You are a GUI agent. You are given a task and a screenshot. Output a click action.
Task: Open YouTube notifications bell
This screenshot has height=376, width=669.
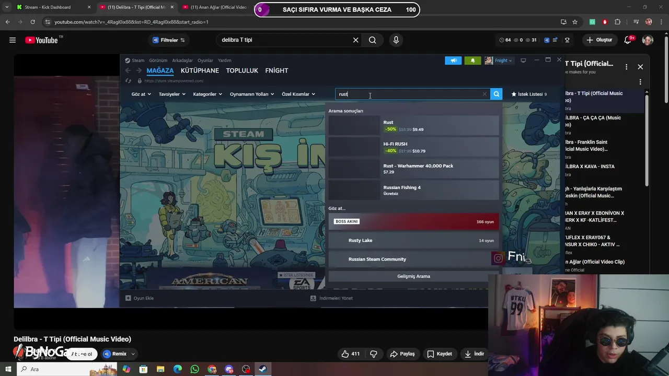pos(629,40)
